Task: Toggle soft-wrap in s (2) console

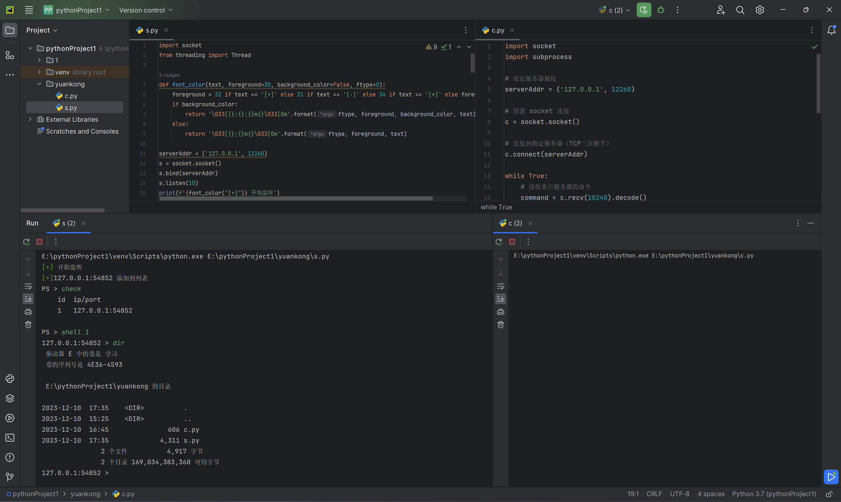Action: click(x=28, y=286)
